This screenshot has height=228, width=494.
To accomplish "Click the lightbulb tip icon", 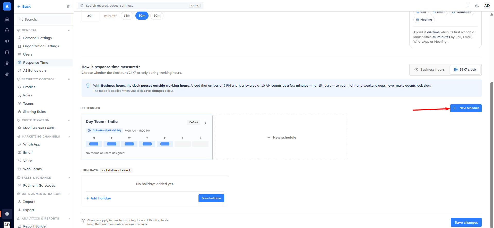I will (88, 86).
